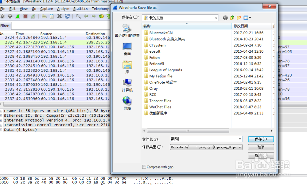Viewport: 307px width, 185px height.
Task: Click the Help (帮助) button
Action: click(261, 155)
